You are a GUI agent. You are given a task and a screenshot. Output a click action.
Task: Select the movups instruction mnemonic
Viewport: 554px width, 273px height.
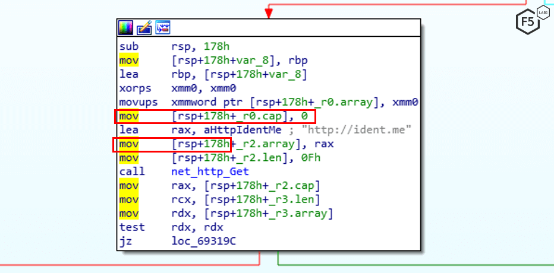[136, 102]
